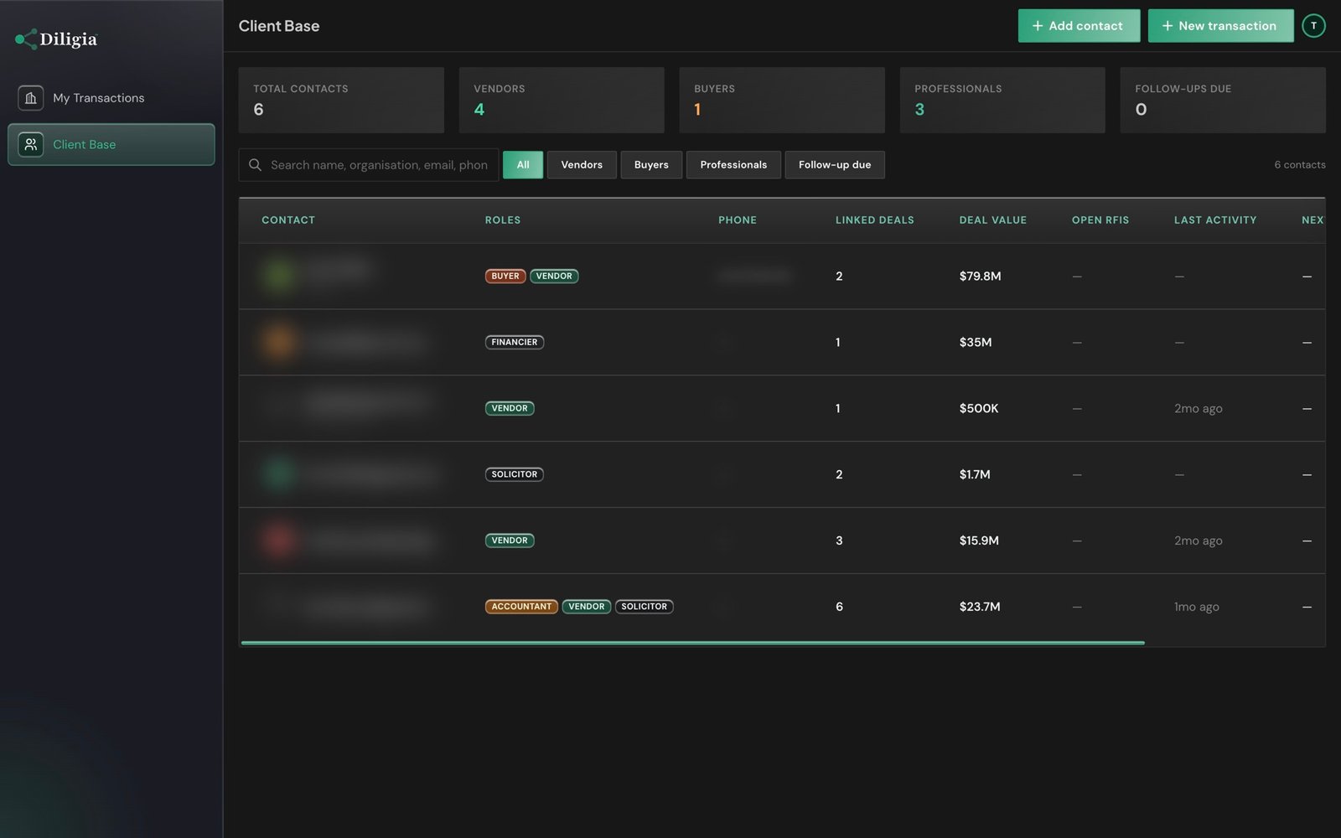The width and height of the screenshot is (1341, 838).
Task: Click the 6 contacts count label
Action: [1300, 165]
